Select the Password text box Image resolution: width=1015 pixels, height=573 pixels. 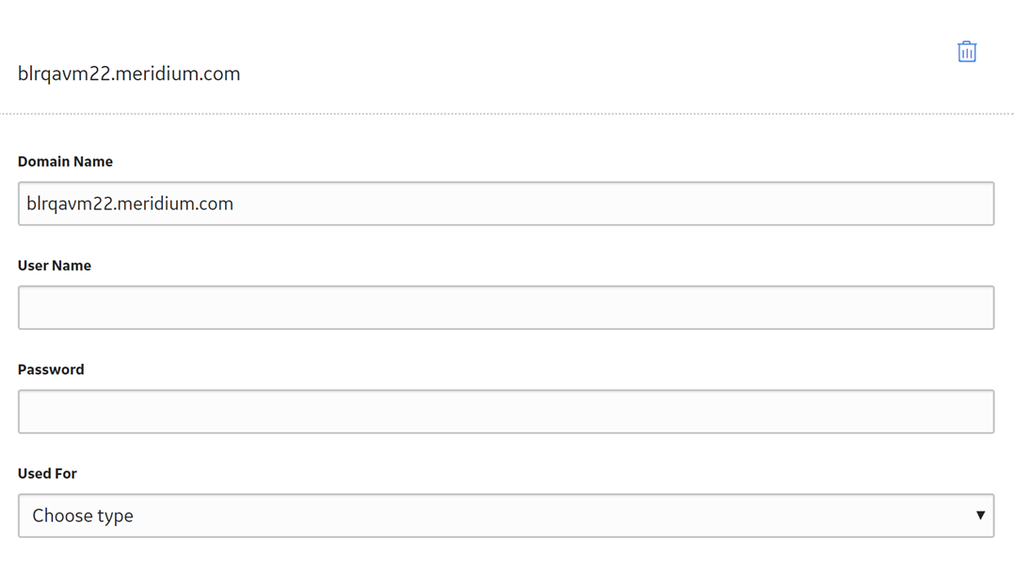point(507,412)
